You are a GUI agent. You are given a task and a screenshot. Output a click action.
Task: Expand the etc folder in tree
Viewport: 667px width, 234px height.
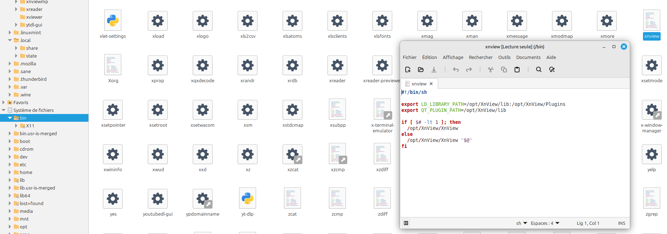tap(10, 164)
